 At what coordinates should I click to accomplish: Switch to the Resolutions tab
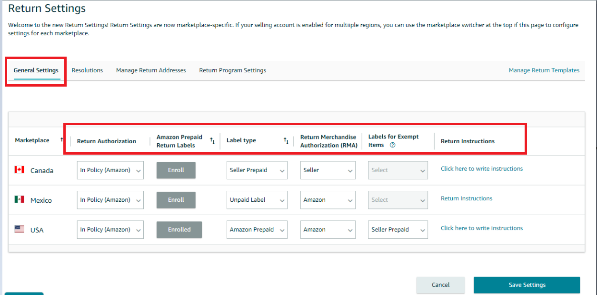coord(87,70)
